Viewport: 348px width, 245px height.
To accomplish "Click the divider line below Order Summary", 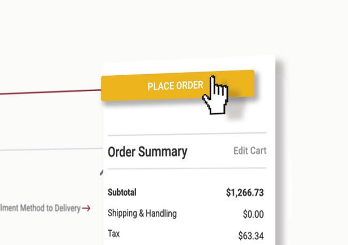I will [x=187, y=168].
